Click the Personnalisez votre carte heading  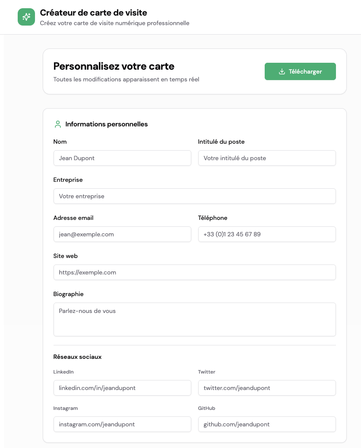(114, 66)
